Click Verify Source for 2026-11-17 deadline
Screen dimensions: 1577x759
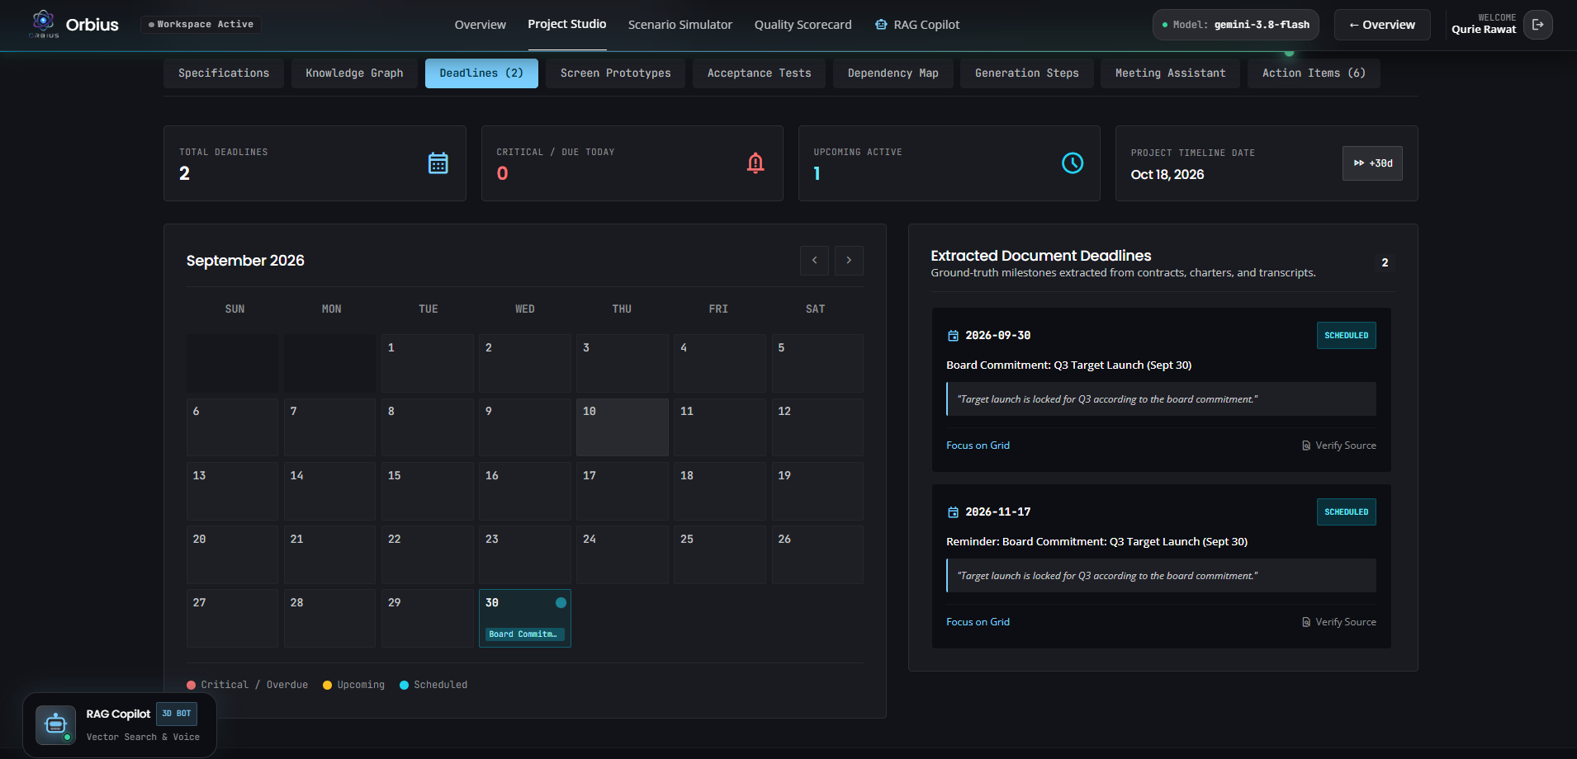pos(1339,622)
